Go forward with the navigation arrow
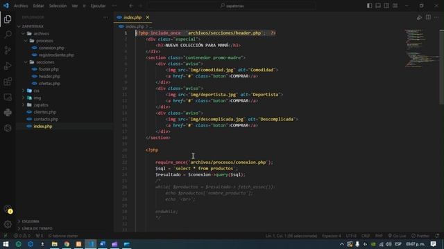 [140, 6]
